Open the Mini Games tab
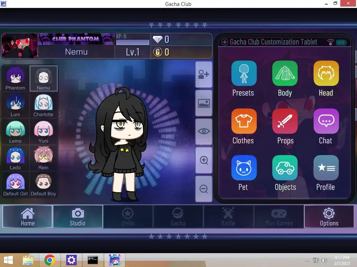This screenshot has height=267, width=357. (279, 217)
